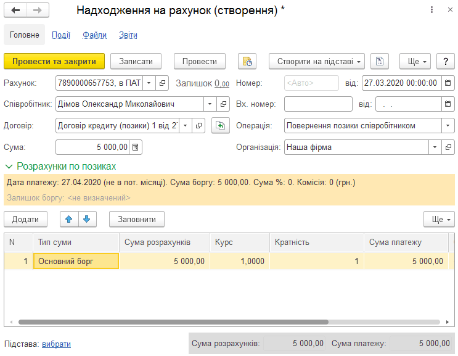Click the Записати button
Screen dimensions: 458x356
(x=136, y=61)
